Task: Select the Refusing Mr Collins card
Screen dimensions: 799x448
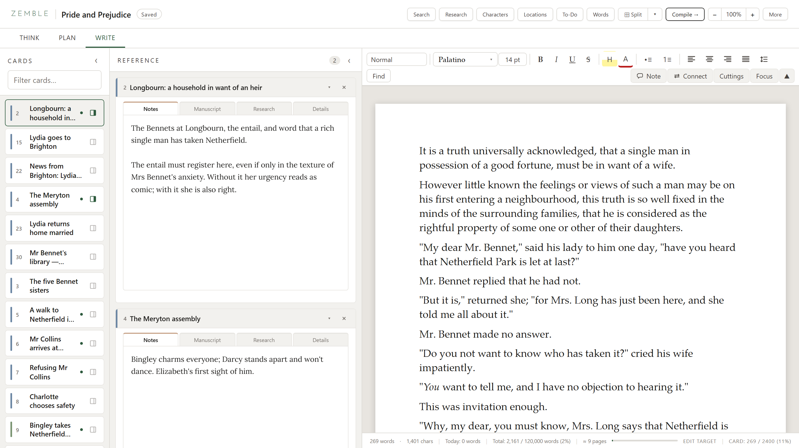Action: (55, 372)
